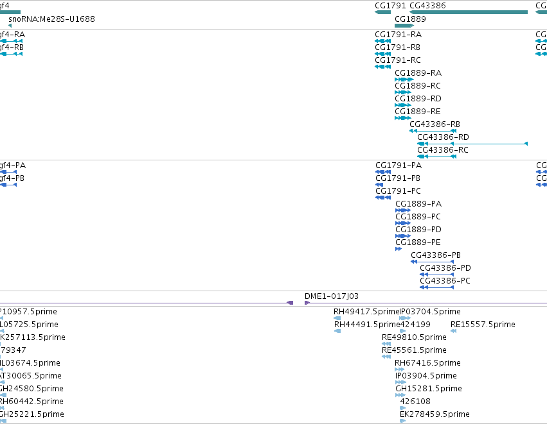This screenshot has width=547, height=424.
Task: Select CG43386-RB transcript line
Action: coord(433,131)
